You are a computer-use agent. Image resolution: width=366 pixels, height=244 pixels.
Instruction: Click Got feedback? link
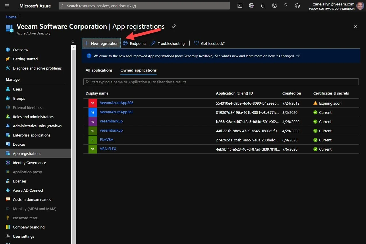[x=209, y=43]
